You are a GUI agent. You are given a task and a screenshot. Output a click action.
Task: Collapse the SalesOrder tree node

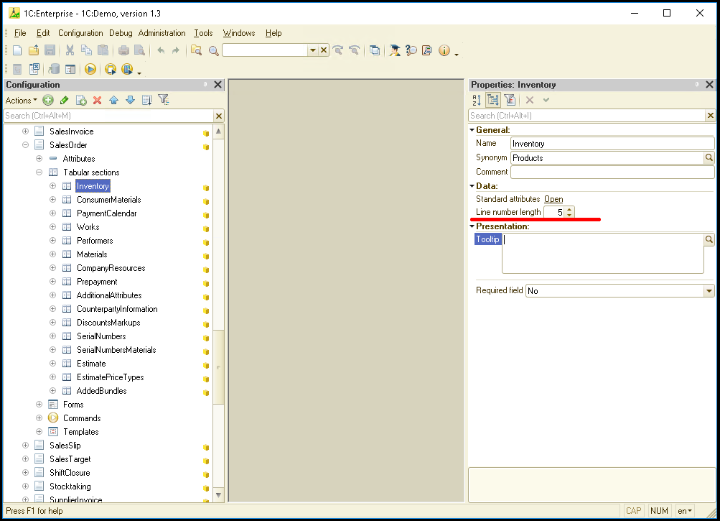(x=26, y=145)
